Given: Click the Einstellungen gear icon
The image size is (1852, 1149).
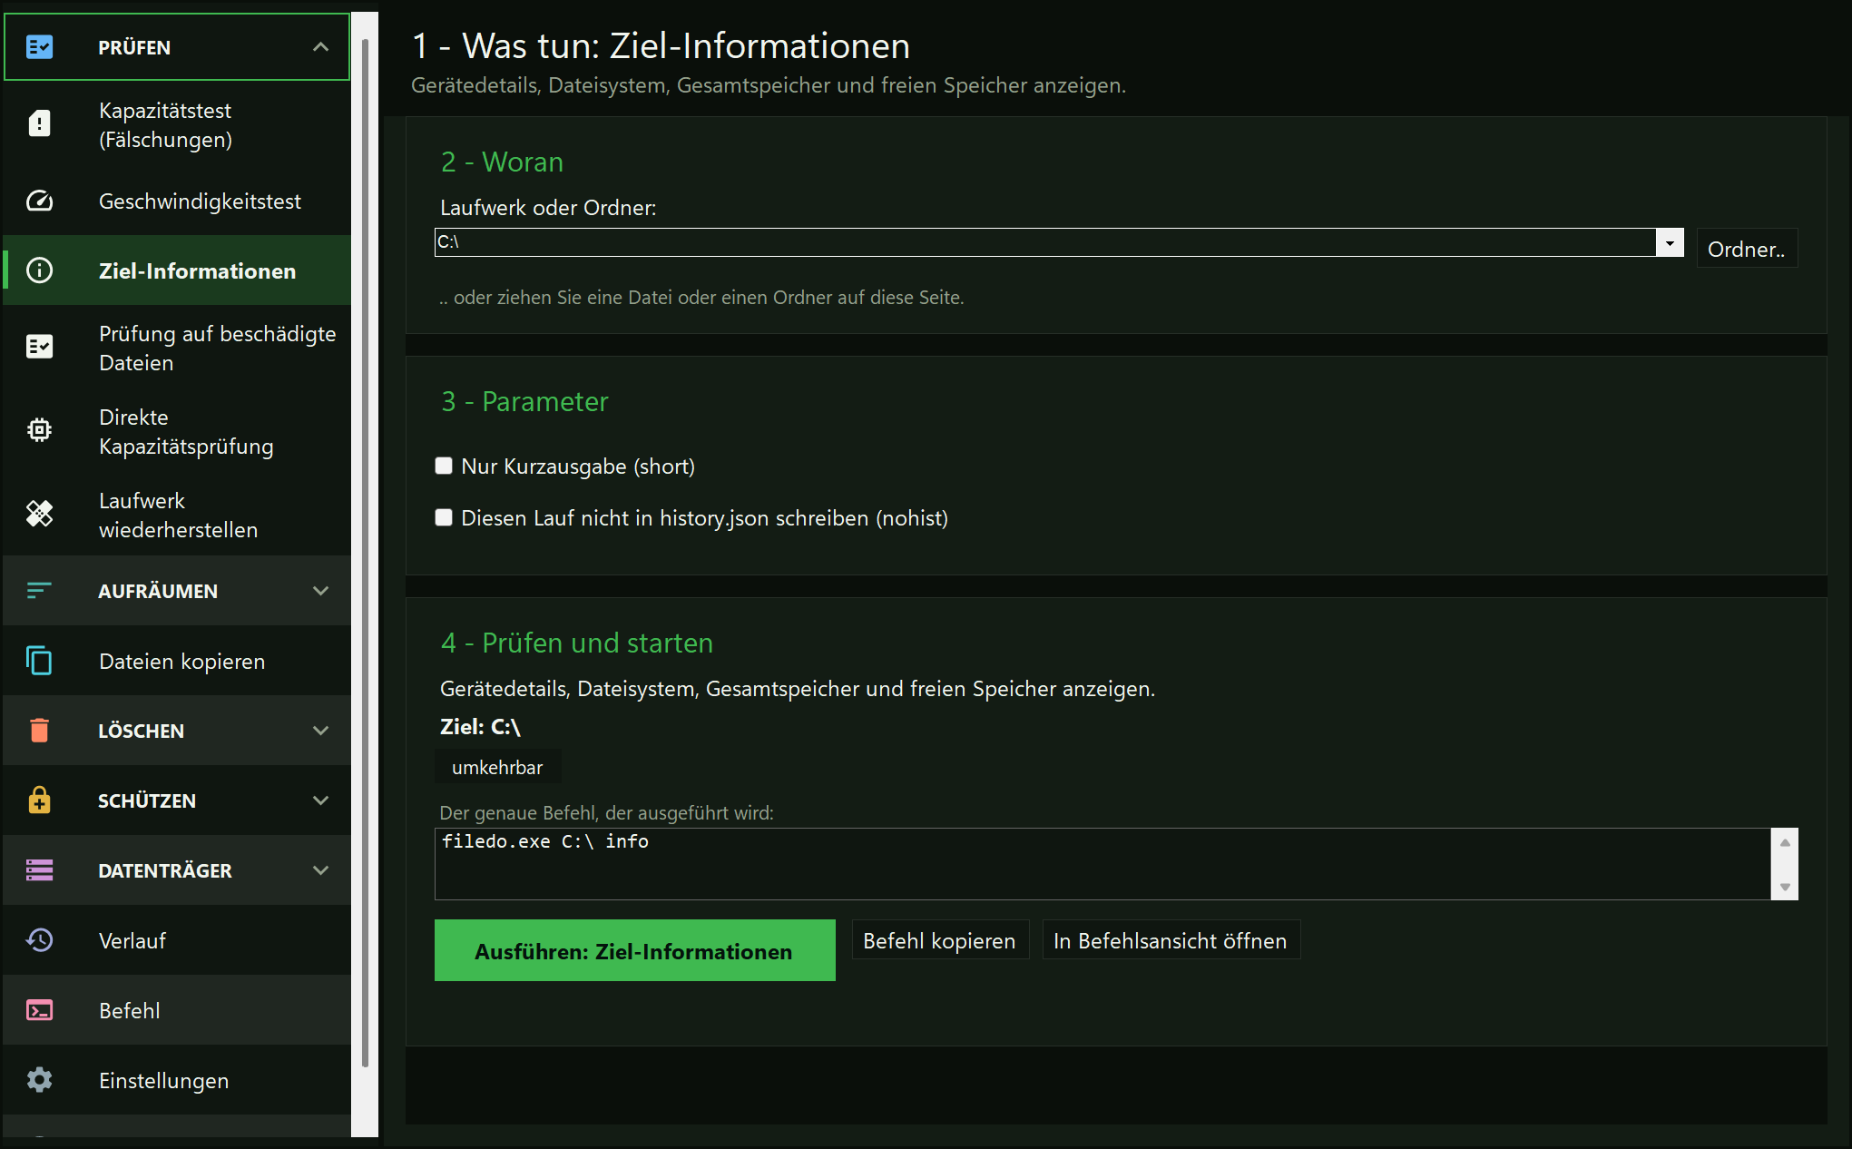Looking at the screenshot, I should 39,1080.
